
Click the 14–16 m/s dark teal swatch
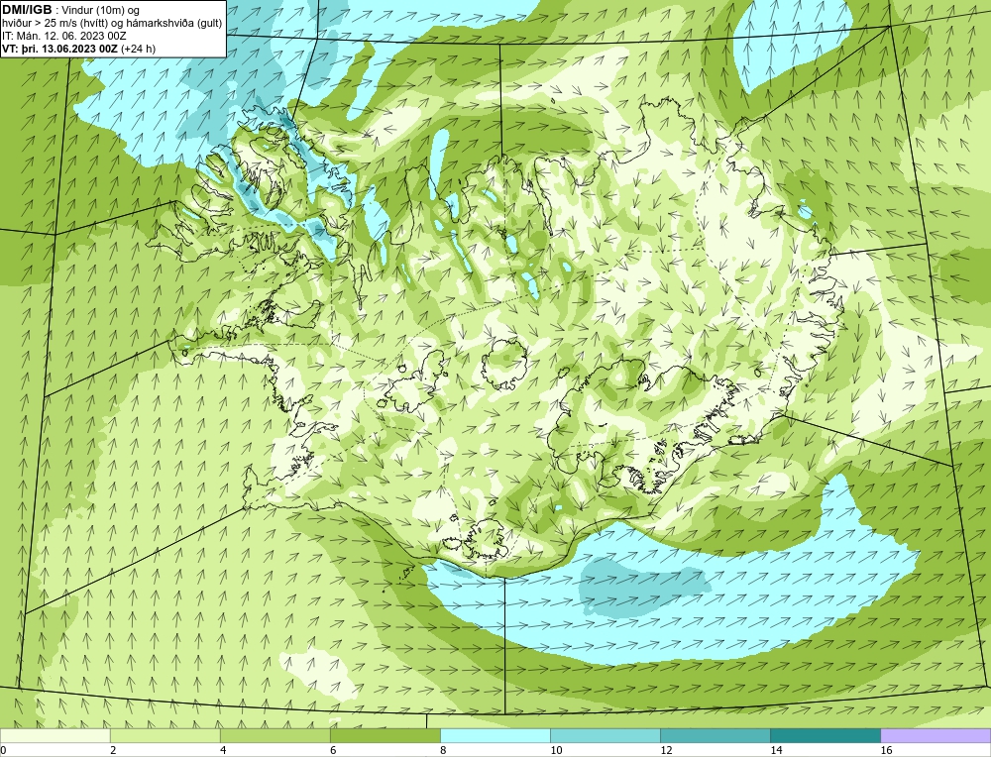[x=826, y=735]
